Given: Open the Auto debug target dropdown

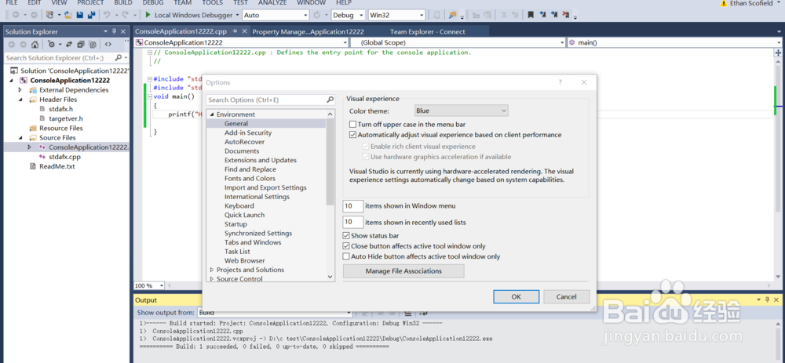Looking at the screenshot, I should (274, 15).
